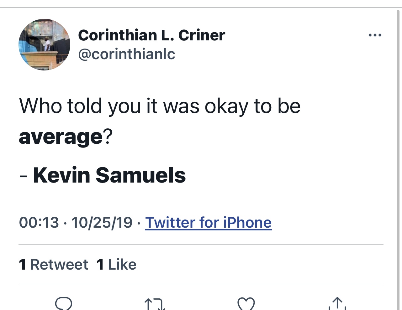
Task: View the 1 Like list
Action: click(x=116, y=265)
